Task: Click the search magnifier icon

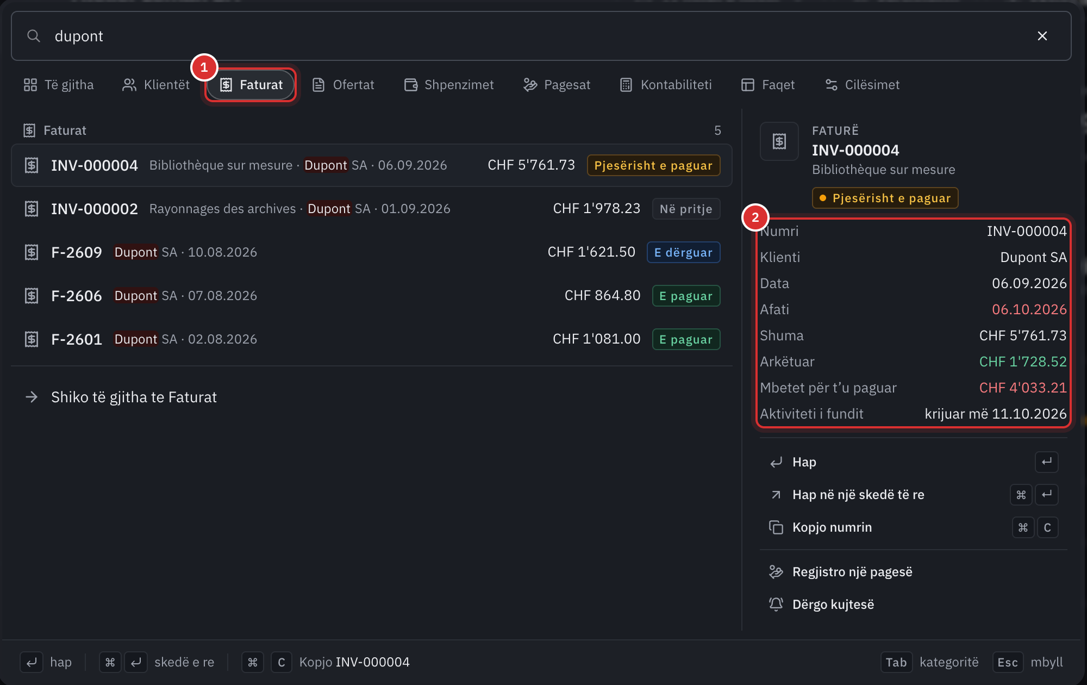Action: [x=34, y=36]
